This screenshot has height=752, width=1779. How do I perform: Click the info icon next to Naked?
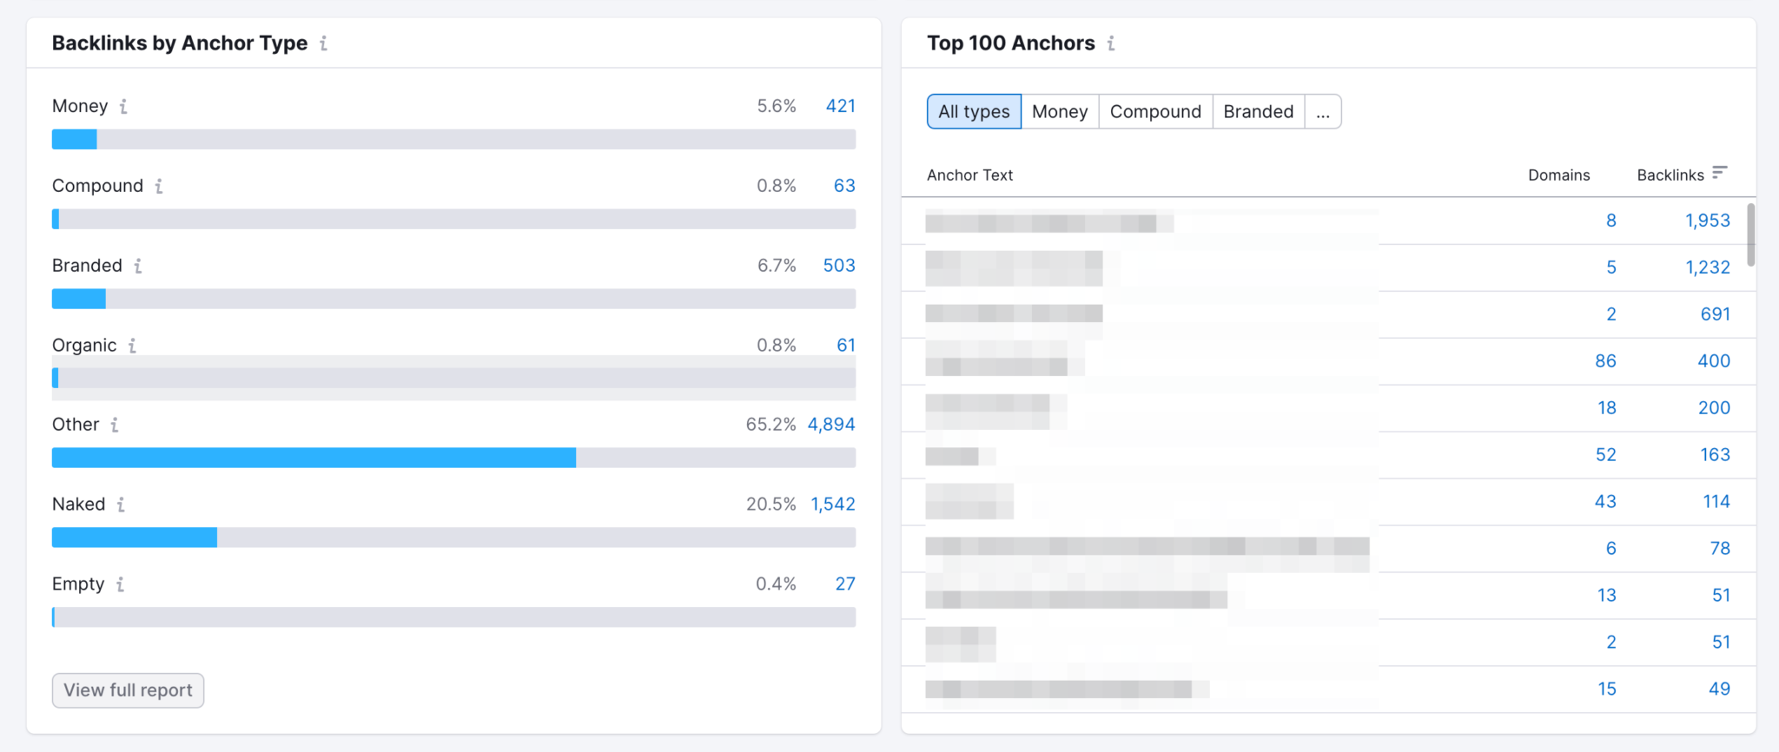120,505
